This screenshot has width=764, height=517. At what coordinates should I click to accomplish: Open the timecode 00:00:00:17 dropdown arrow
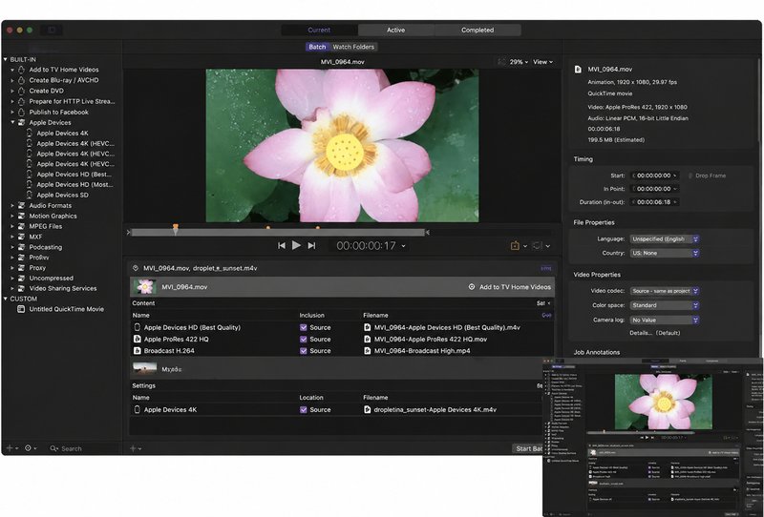click(403, 246)
